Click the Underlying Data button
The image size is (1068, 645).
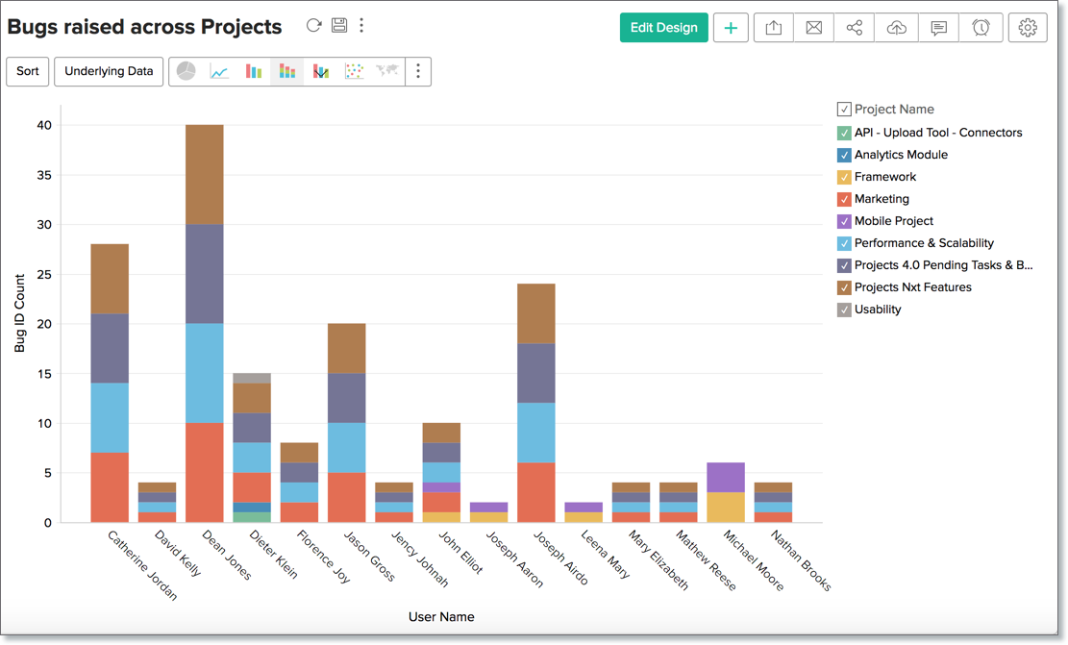pyautogui.click(x=109, y=71)
